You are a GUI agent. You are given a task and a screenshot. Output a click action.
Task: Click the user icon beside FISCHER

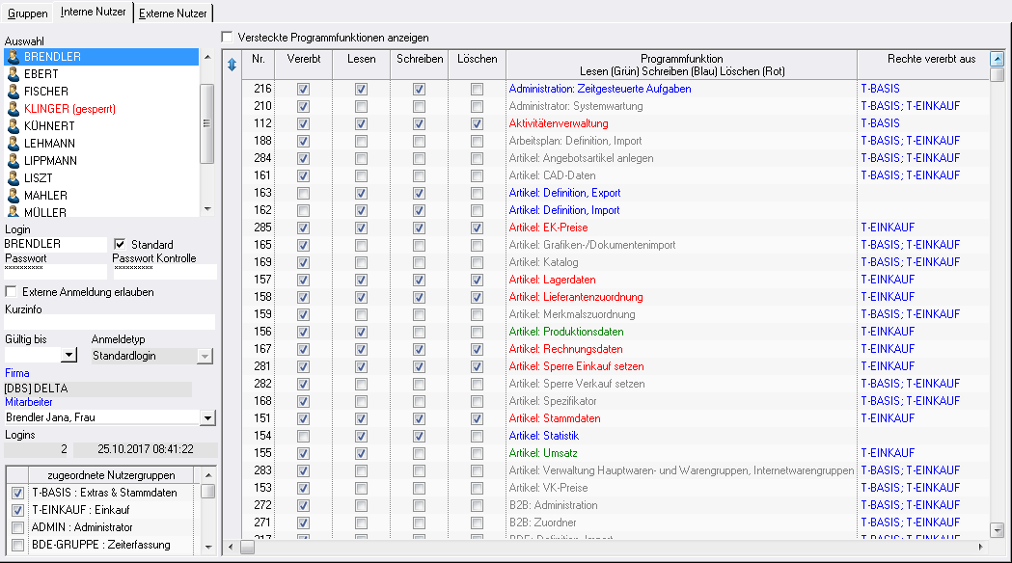[x=14, y=92]
